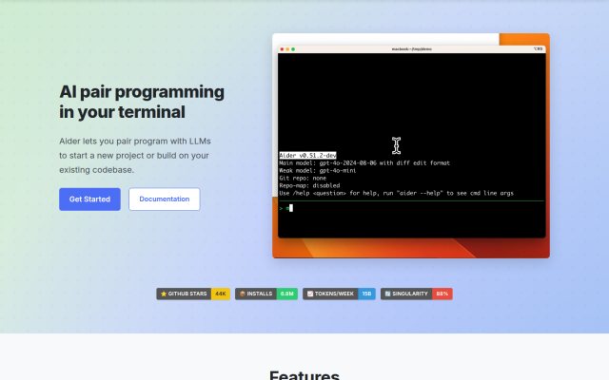The width and height of the screenshot is (609, 380).
Task: Click the "AI pair programming" headline
Action: pos(142,102)
